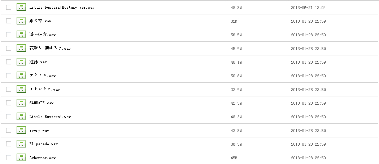Click audio file icon for ivory.wav
This screenshot has height=164, width=379.
point(22,130)
